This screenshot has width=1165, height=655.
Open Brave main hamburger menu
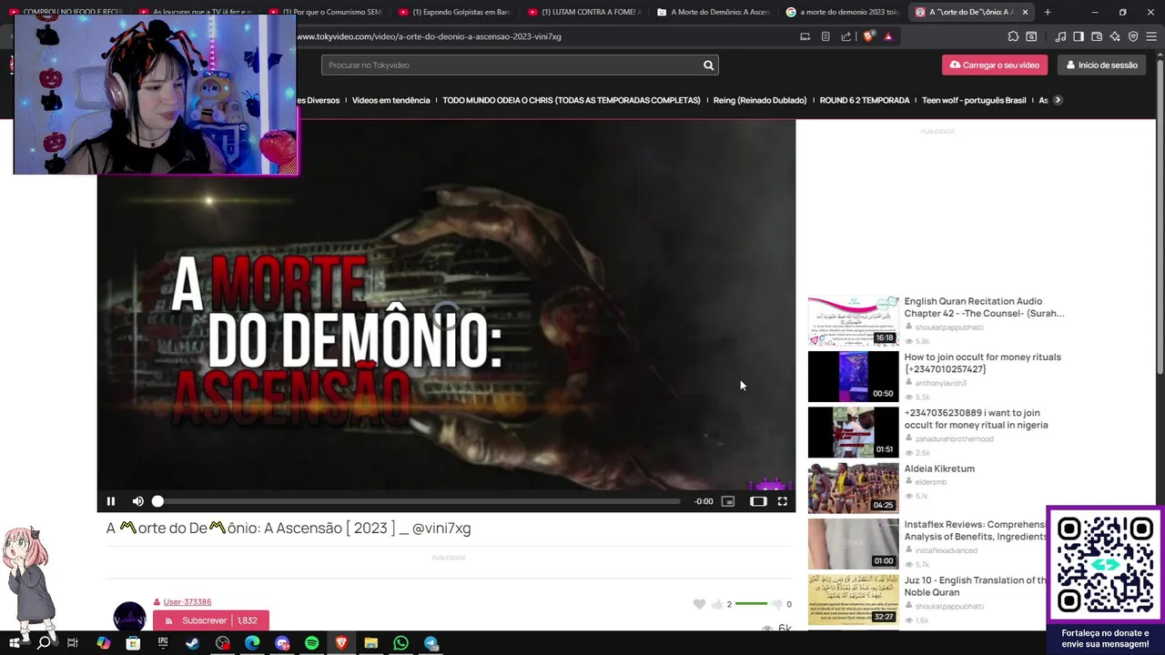[x=1151, y=36]
